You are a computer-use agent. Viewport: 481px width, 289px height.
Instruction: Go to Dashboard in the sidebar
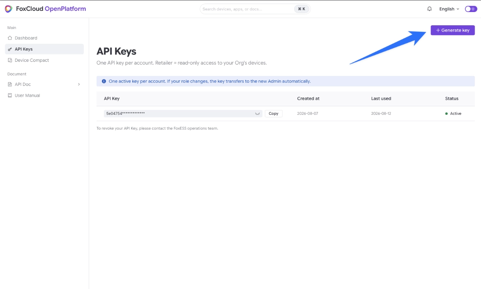point(44,38)
